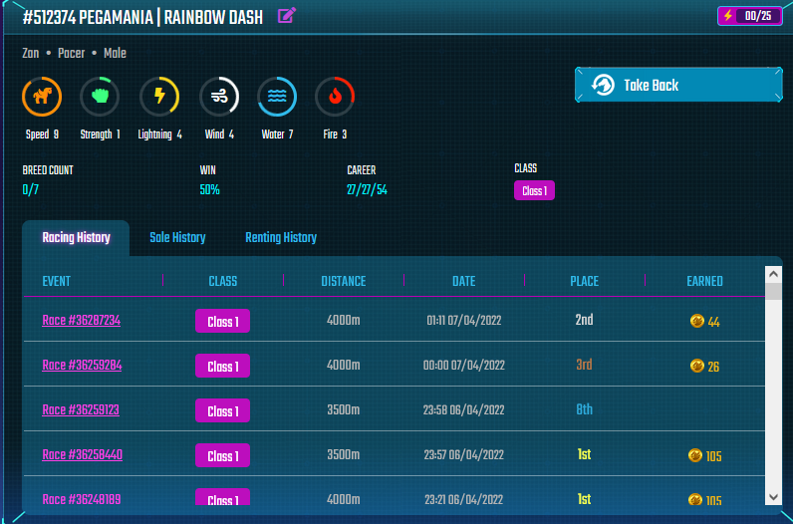
Task: Click Class 1 badge in Race #36258440 row
Action: (222, 455)
